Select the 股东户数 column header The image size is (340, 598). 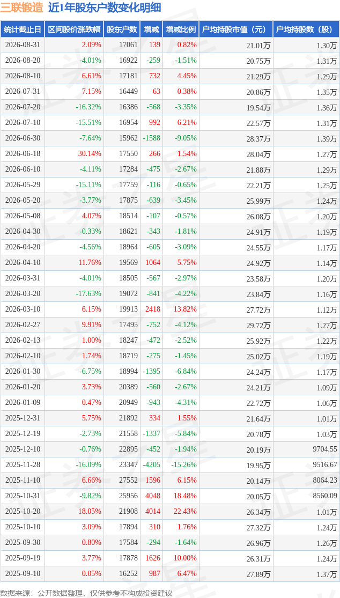[x=122, y=29]
